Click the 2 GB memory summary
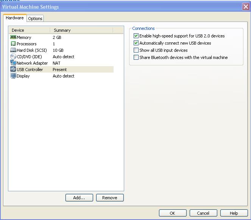This screenshot has height=220, width=251. (57, 37)
